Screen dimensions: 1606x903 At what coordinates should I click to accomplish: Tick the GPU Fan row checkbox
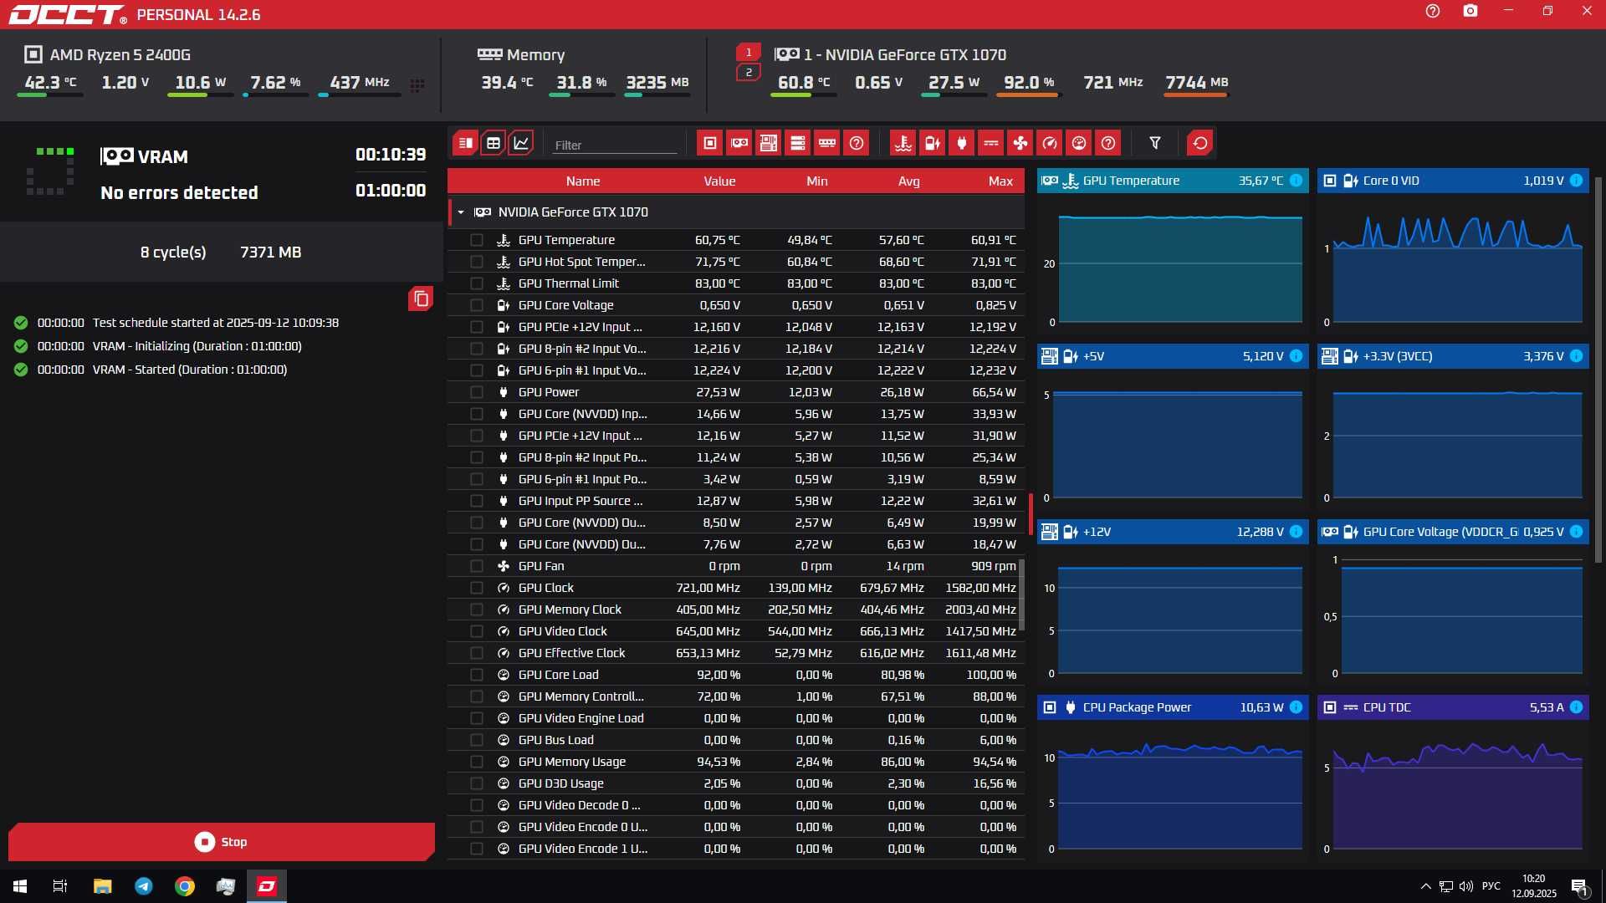(x=477, y=566)
